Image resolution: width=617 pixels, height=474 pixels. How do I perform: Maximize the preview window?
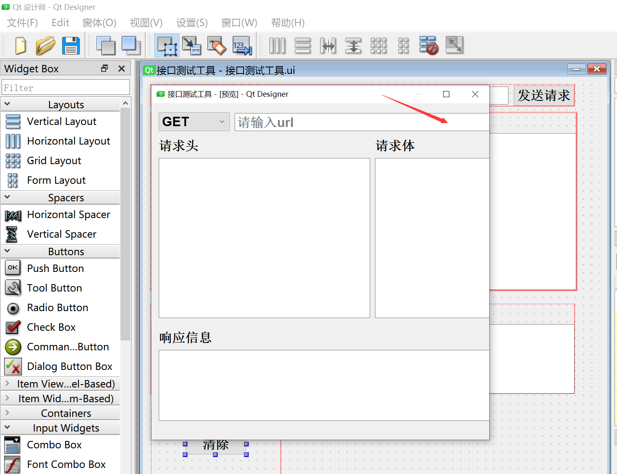[446, 94]
